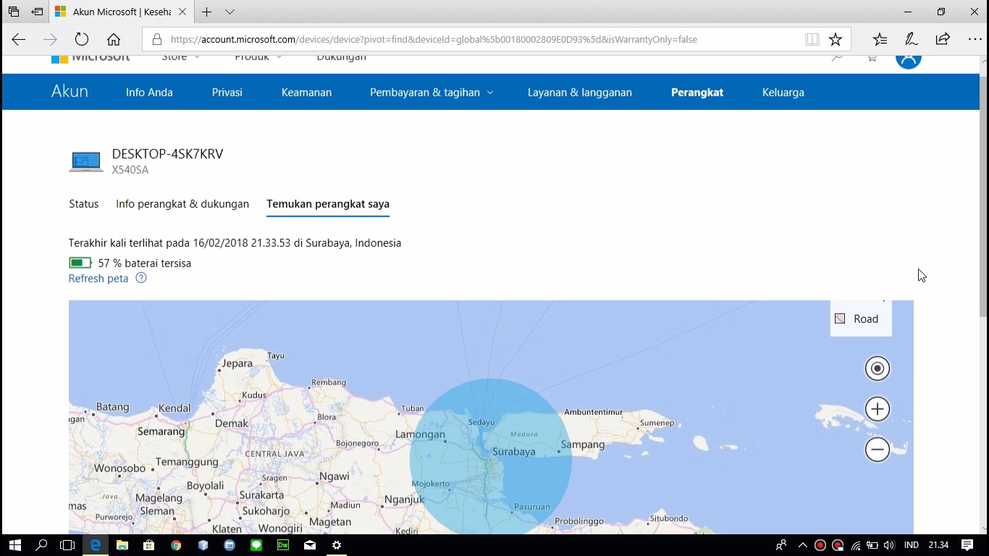The image size is (989, 556).
Task: Go to the Edge home page icon
Action: (x=114, y=40)
